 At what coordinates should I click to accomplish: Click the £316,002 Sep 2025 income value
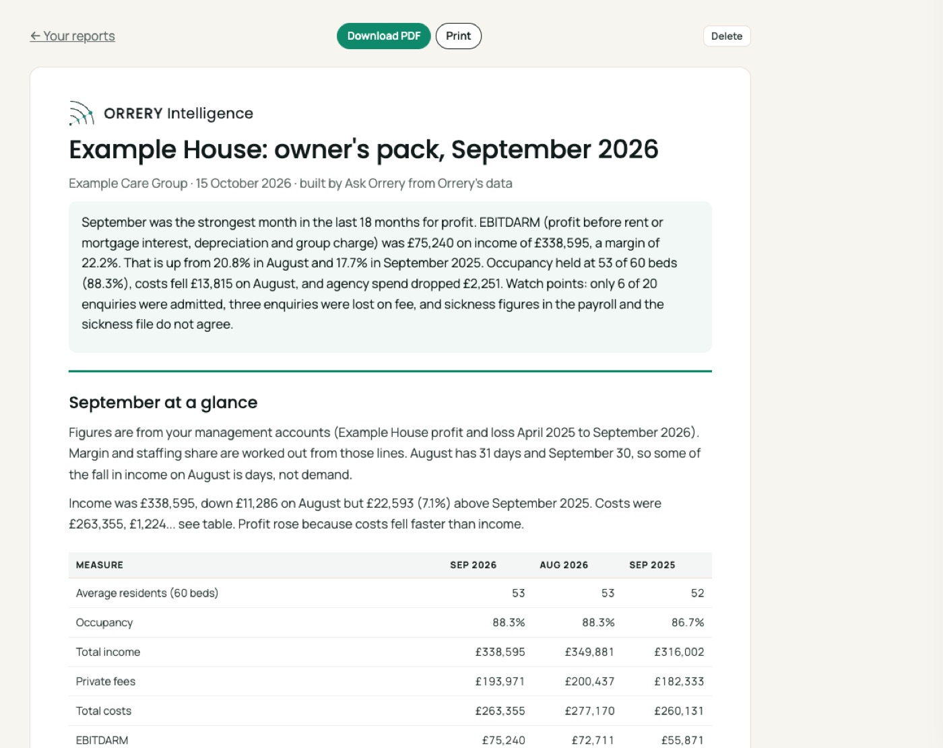pos(679,652)
